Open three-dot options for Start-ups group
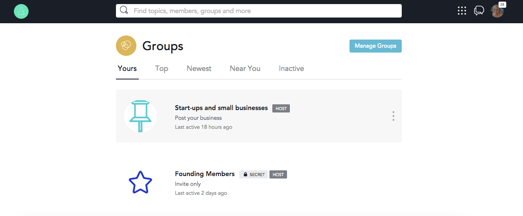The image size is (523, 216). click(393, 116)
